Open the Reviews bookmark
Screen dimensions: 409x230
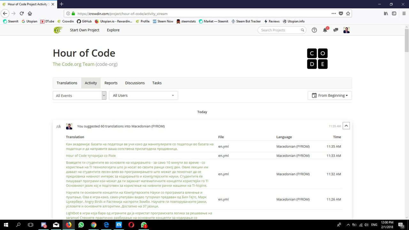point(272,21)
